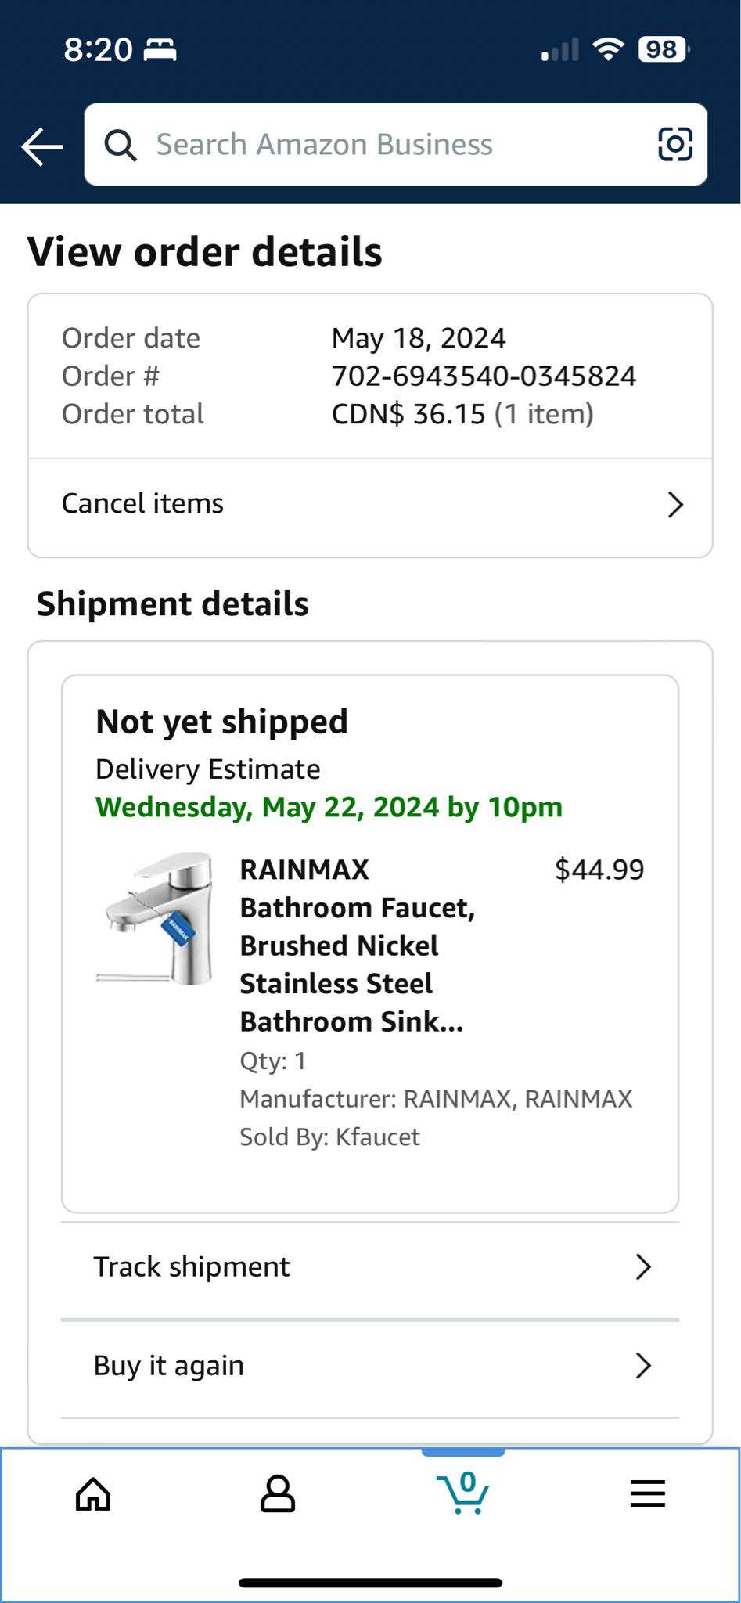741x1603 pixels.
Task: Open the RAINMAX Bathroom Faucet product title
Action: (357, 945)
